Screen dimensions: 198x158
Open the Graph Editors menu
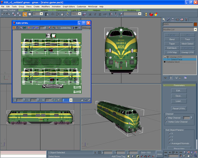(69, 6)
